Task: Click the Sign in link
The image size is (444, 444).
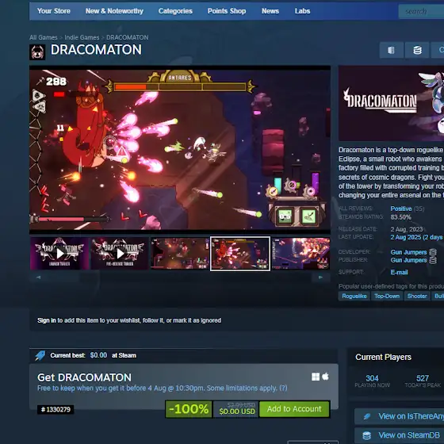Action: 47,320
